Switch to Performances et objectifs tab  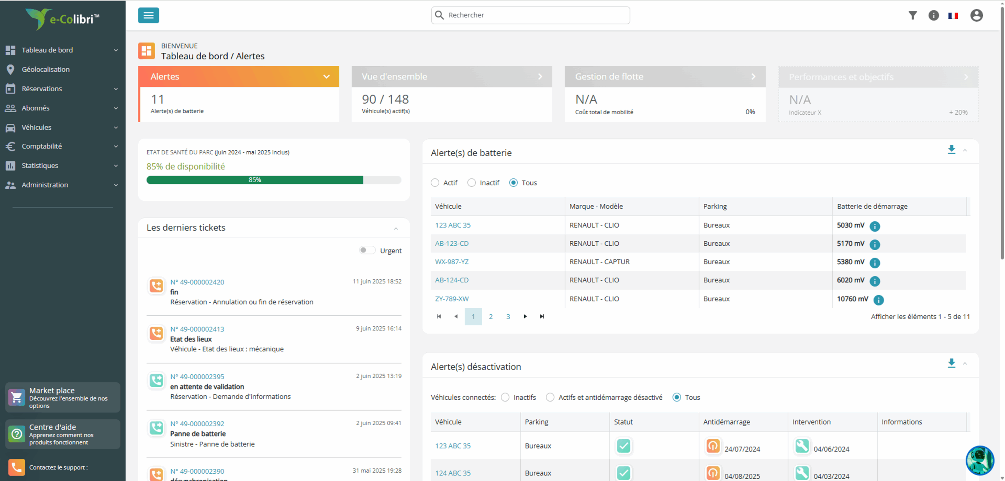(x=878, y=77)
